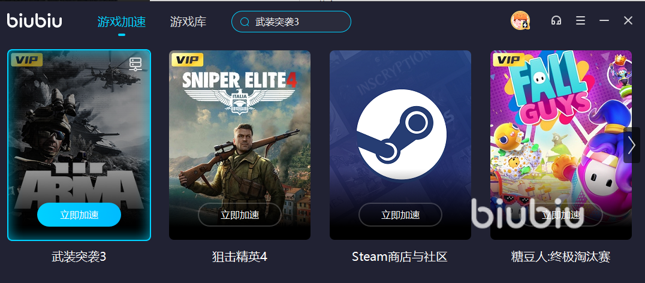Show next games with right arrow

pos(632,144)
